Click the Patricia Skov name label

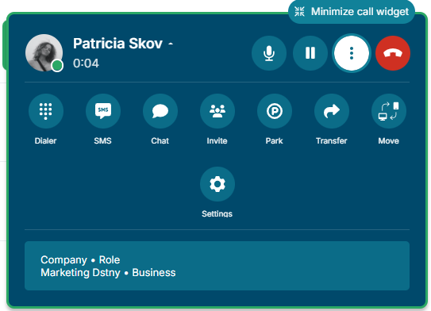(x=117, y=44)
